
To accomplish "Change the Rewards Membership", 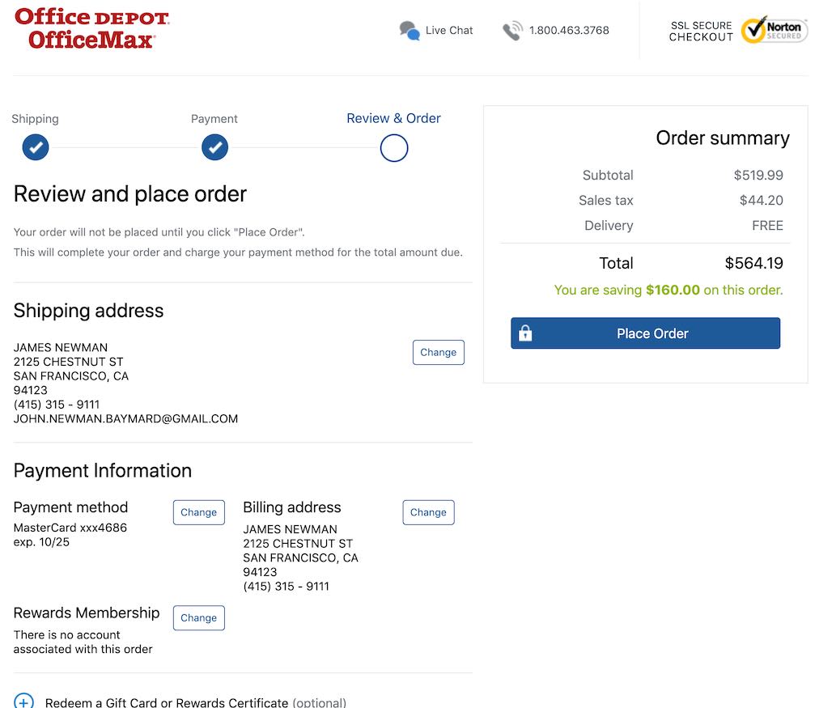I will 198,618.
